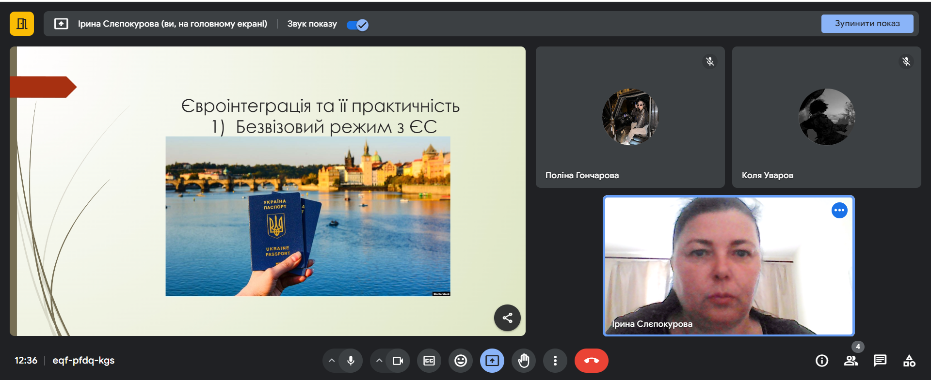Image resolution: width=931 pixels, height=380 pixels.
Task: Click the present screen button
Action: (492, 361)
